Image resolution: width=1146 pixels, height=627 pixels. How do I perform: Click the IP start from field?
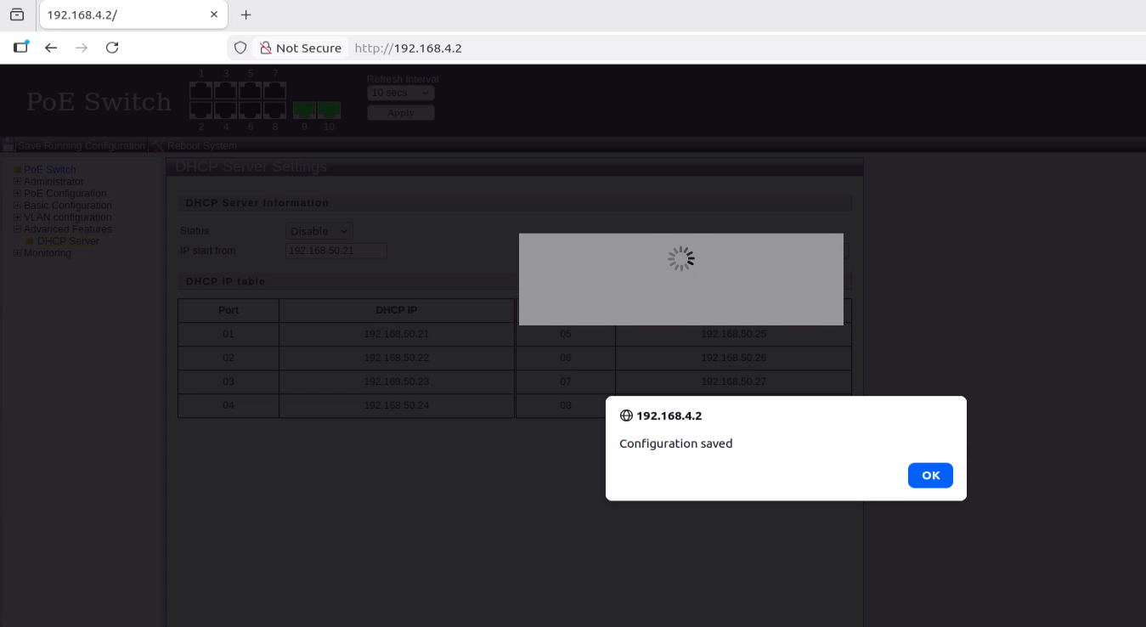[x=336, y=251]
